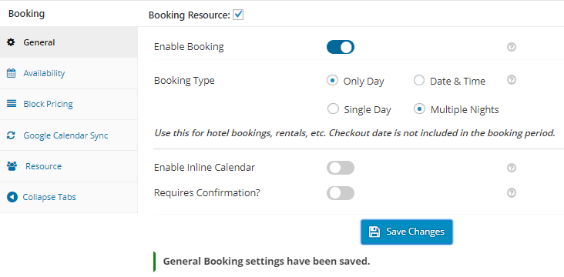Click the Collapse Tabs arrow icon
Screen dimensions: 564x277
[12, 197]
